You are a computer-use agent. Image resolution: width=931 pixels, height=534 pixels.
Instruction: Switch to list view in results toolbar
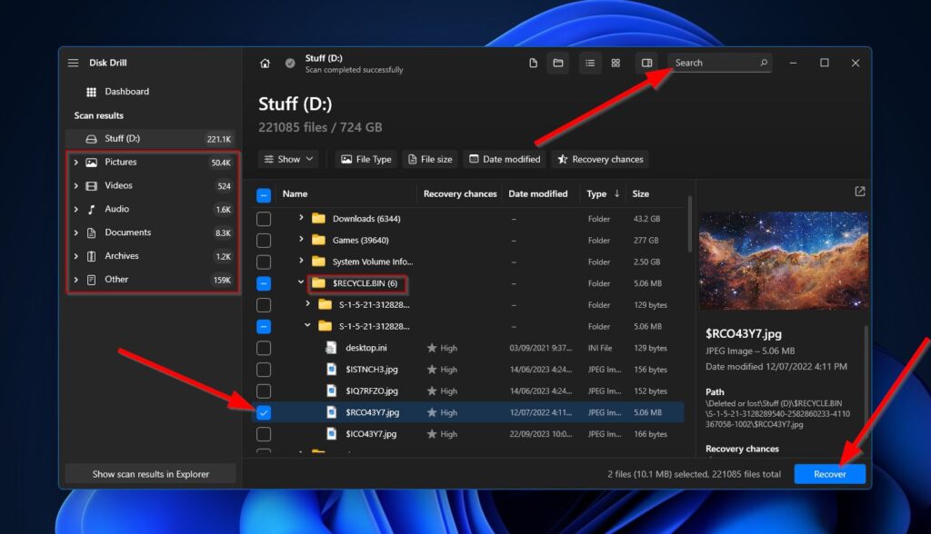point(589,63)
